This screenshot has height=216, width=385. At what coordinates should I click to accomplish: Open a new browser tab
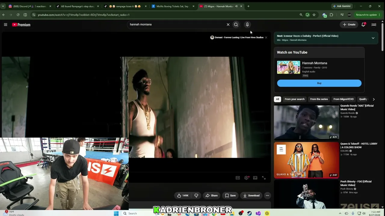click(x=248, y=6)
